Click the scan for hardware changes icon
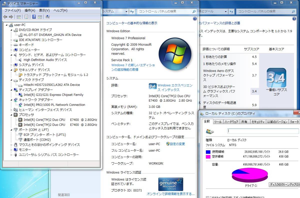 [47, 17]
